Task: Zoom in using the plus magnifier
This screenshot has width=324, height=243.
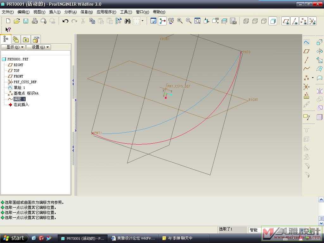Action: pos(180,21)
